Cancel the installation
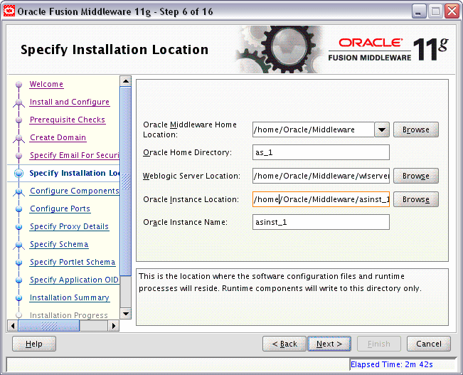 tap(429, 344)
